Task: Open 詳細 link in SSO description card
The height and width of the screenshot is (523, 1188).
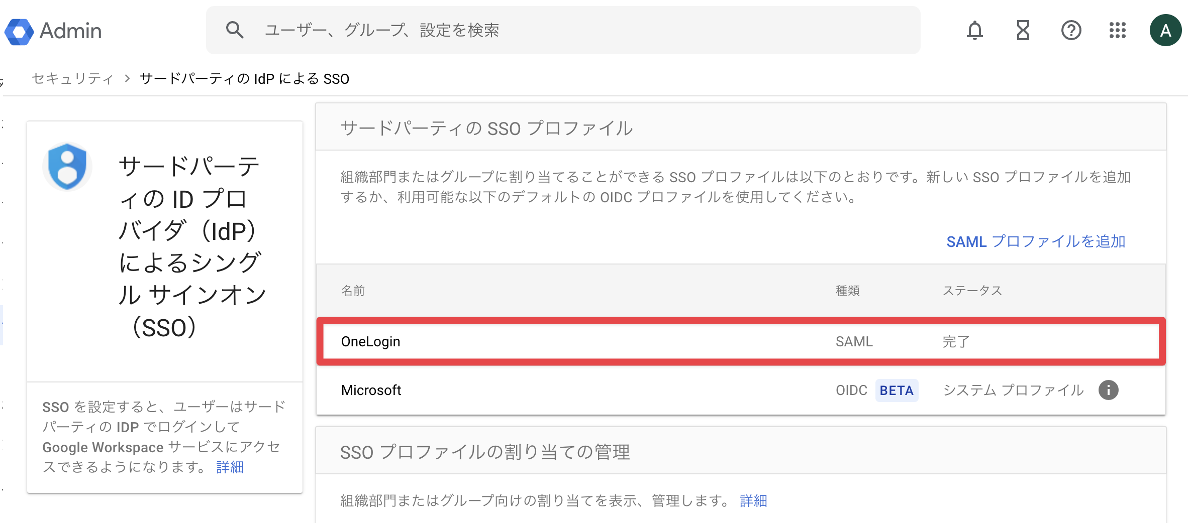Action: (230, 467)
